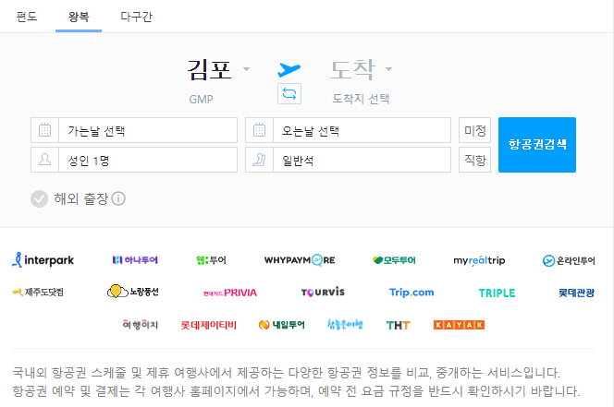This screenshot has width=614, height=407.
Task: Open the 온라인투어 partner logo
Action: tap(569, 260)
